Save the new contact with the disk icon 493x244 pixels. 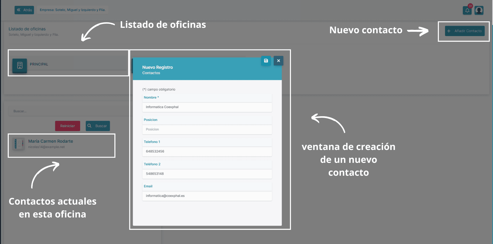(266, 61)
